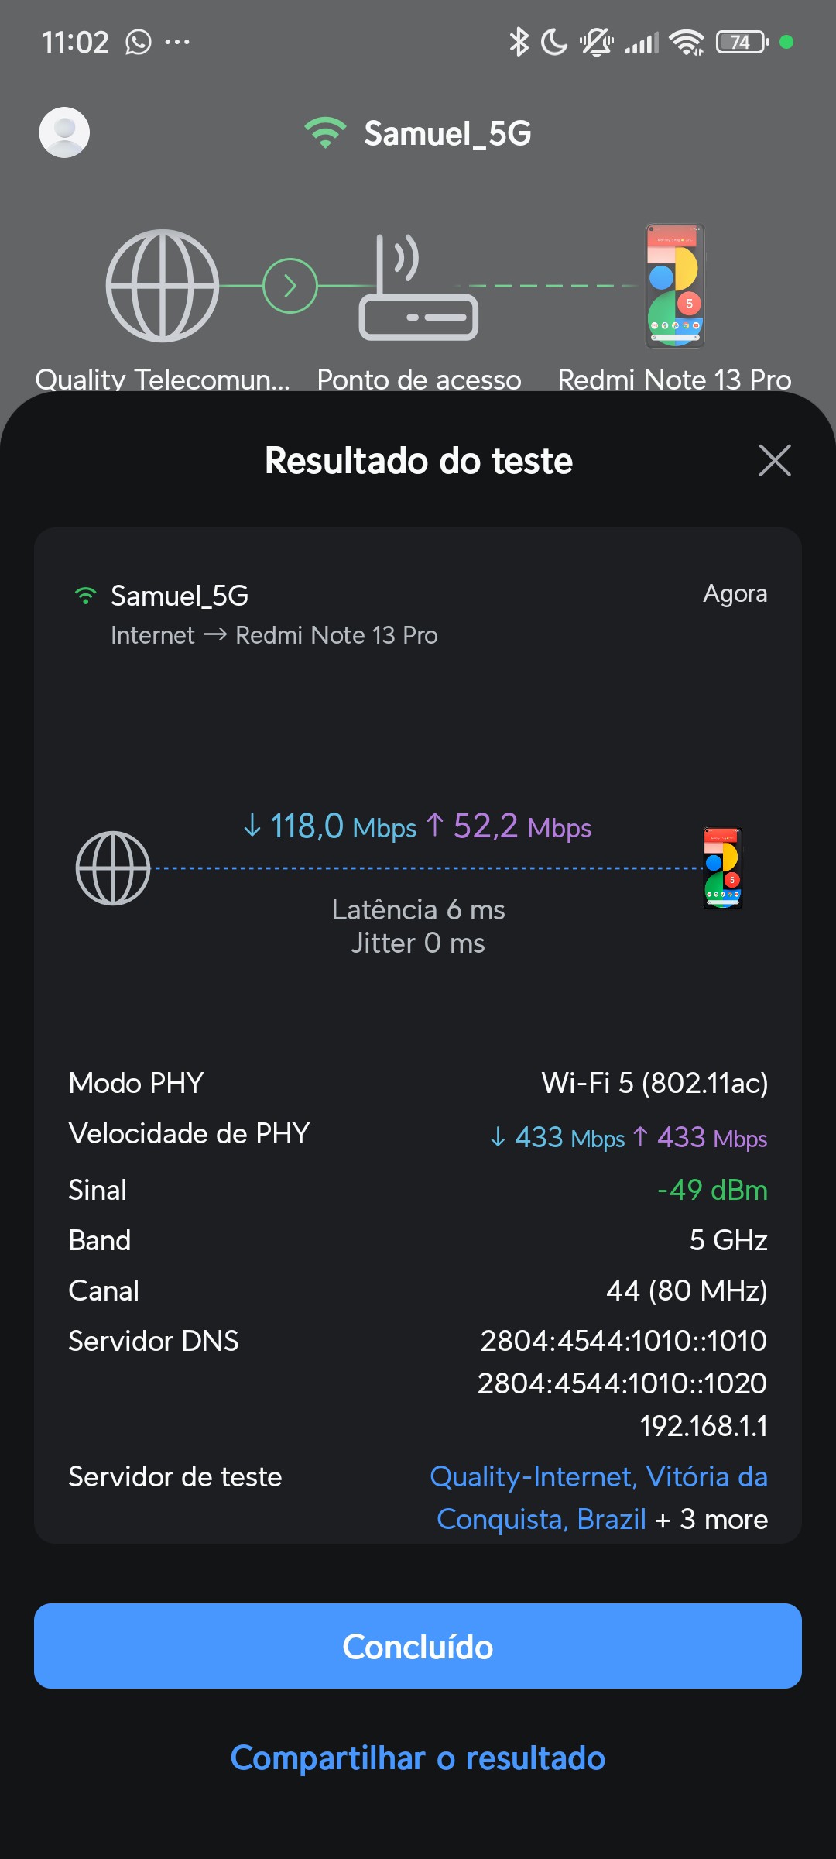Expand the '+ 3 more' servers list
836x1859 pixels.
pos(712,1520)
